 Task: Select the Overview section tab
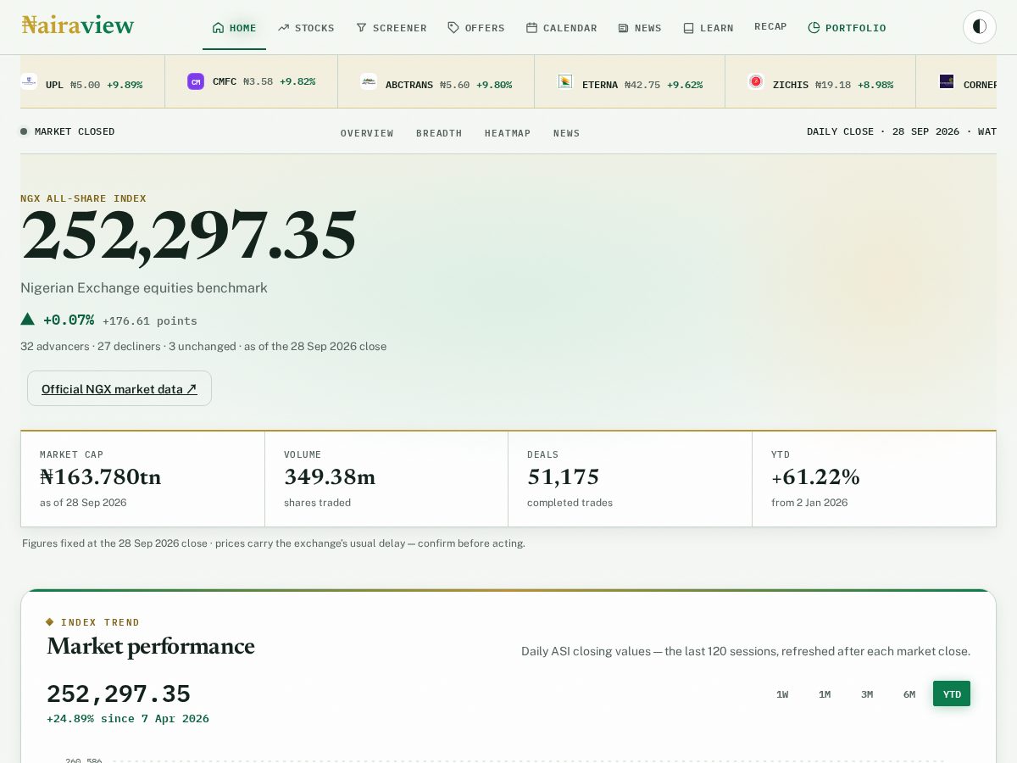[367, 133]
